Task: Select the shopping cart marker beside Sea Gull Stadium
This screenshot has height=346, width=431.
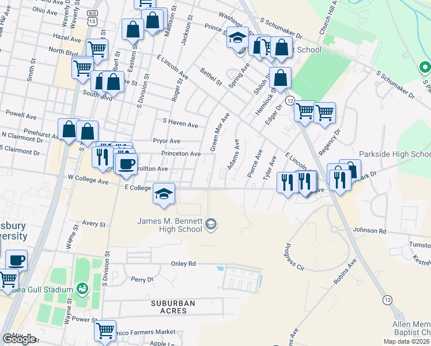Action: point(7,281)
